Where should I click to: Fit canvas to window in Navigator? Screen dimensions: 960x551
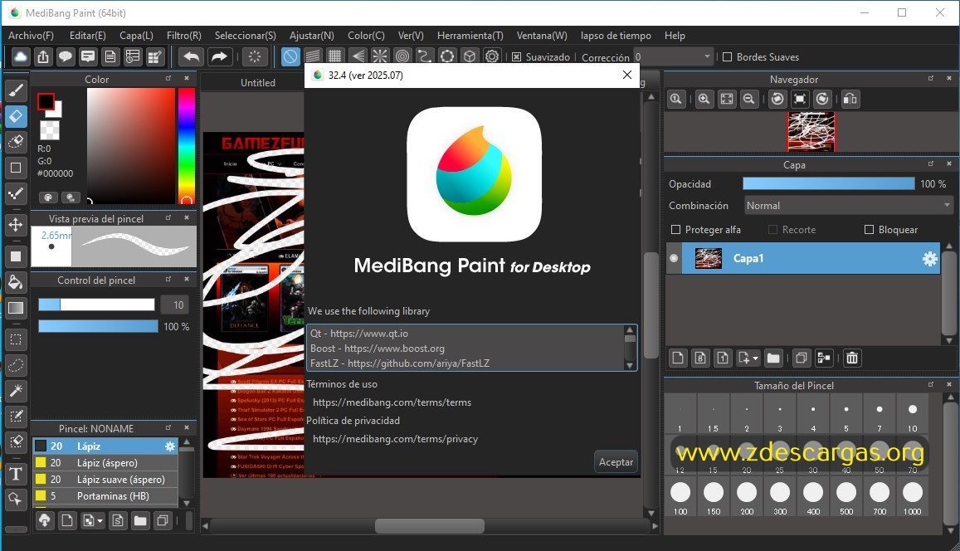[x=726, y=100]
